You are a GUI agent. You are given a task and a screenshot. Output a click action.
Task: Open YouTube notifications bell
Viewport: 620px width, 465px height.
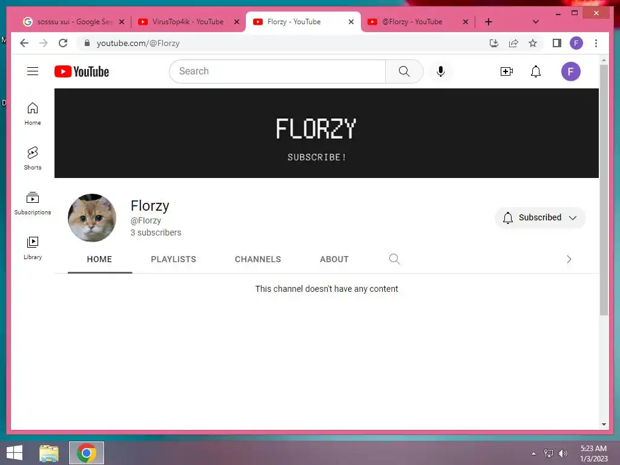pos(535,71)
